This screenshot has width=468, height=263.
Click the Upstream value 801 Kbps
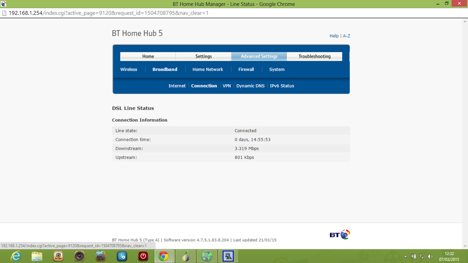pos(244,157)
